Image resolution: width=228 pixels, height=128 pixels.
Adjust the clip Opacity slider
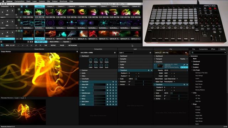[179, 70]
